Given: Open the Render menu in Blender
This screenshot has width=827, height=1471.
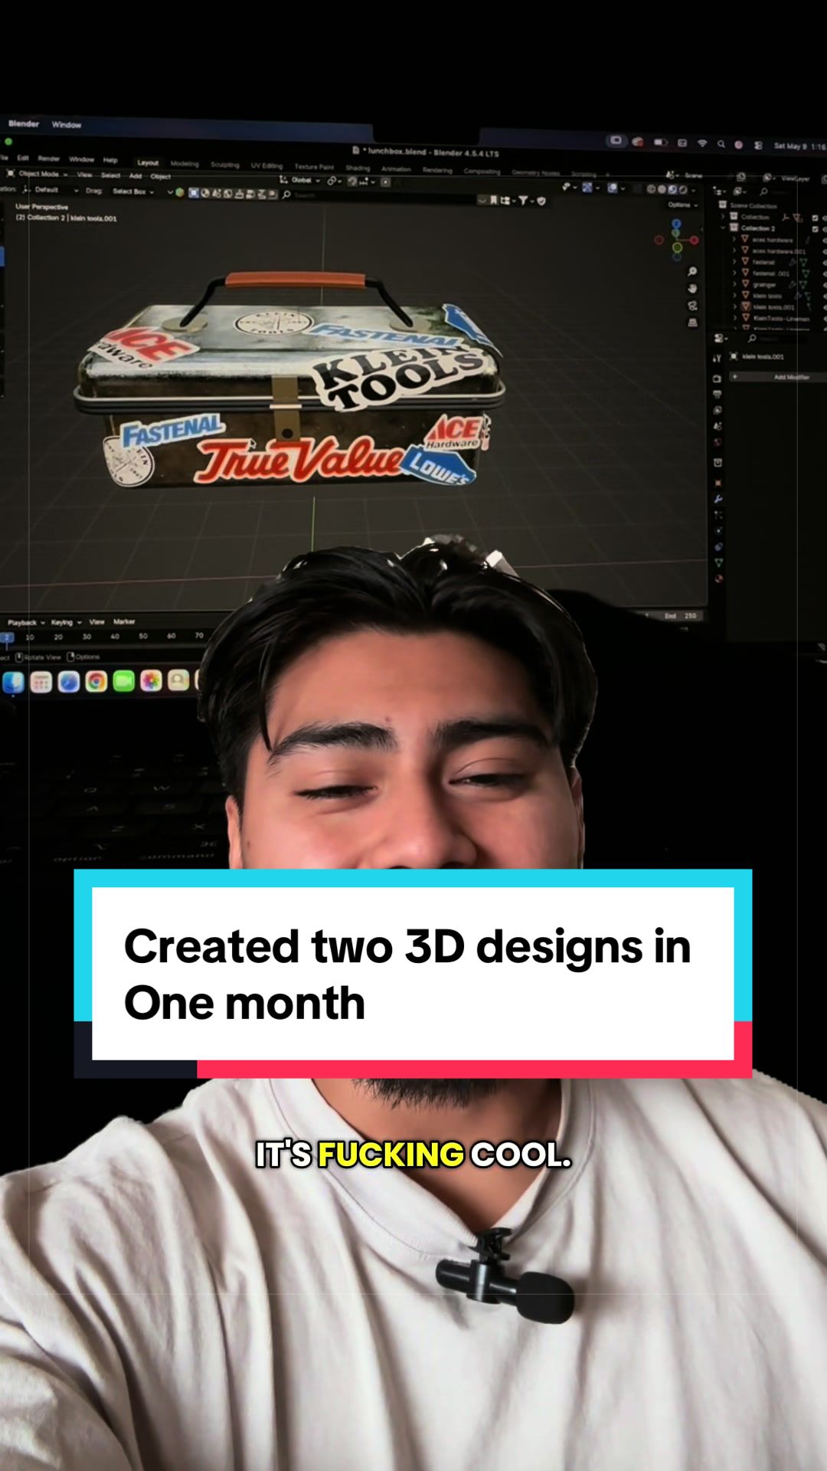Looking at the screenshot, I should click(x=48, y=159).
